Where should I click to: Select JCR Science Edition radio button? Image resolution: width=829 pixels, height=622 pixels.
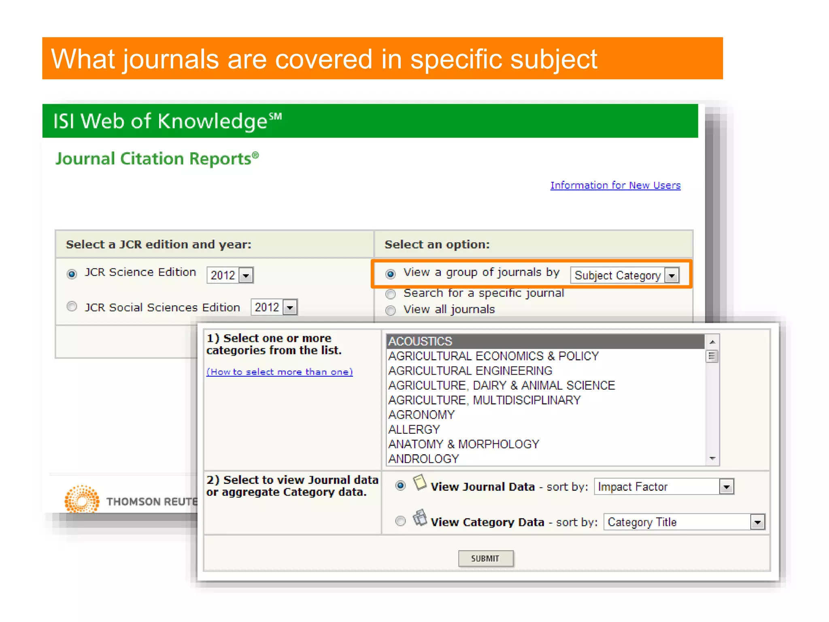[x=72, y=274]
